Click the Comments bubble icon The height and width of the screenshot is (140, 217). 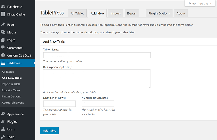[x=3, y=48]
